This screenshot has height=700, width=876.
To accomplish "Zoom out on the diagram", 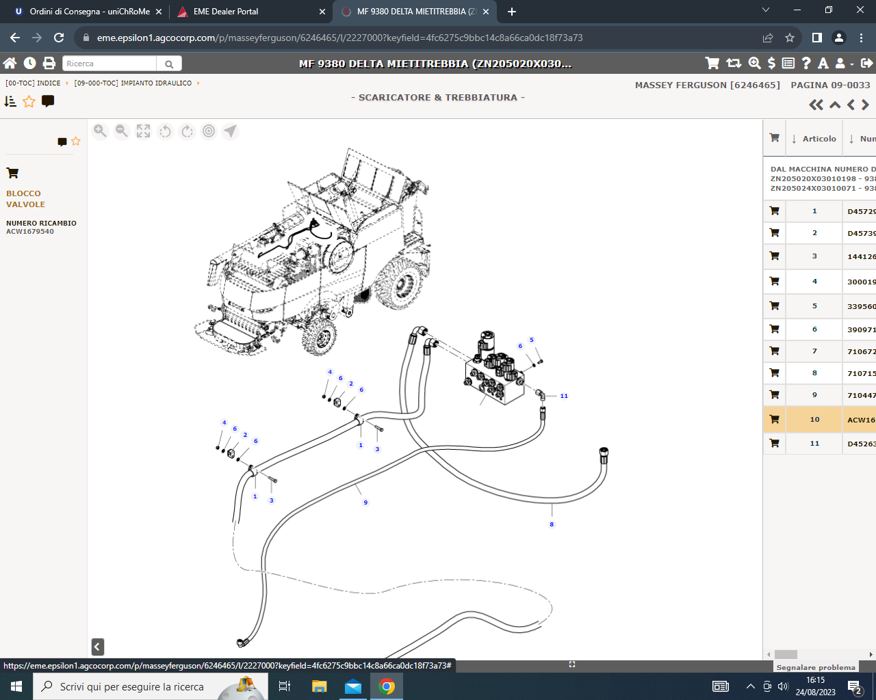I will [x=122, y=131].
